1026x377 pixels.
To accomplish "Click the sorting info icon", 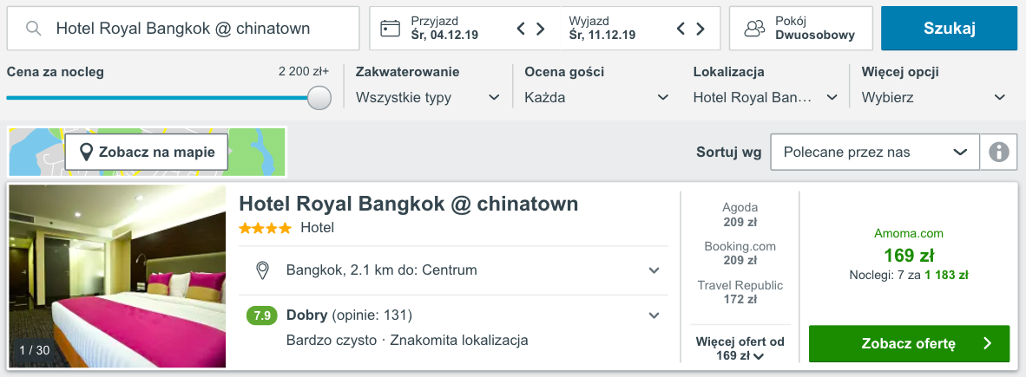I will pos(998,153).
